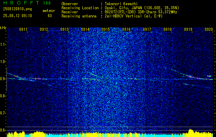Click the 1.1 kHz axis label
Image resolution: width=216 pixels, height=137 pixels.
pyautogui.click(x=3, y=45)
